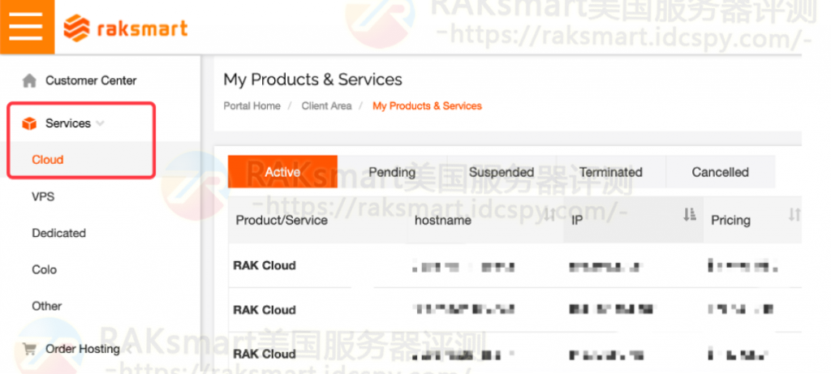Click the Order Hosting cart icon

pos(29,349)
